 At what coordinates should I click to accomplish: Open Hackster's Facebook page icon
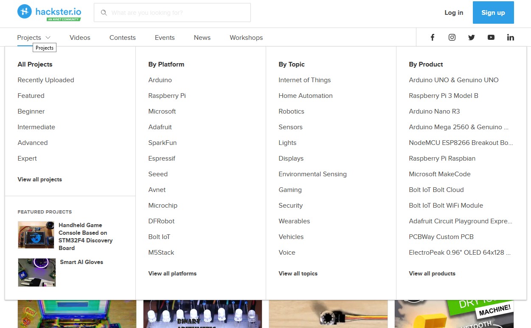click(433, 37)
